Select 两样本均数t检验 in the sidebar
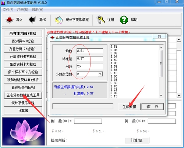 [x=23, y=34]
